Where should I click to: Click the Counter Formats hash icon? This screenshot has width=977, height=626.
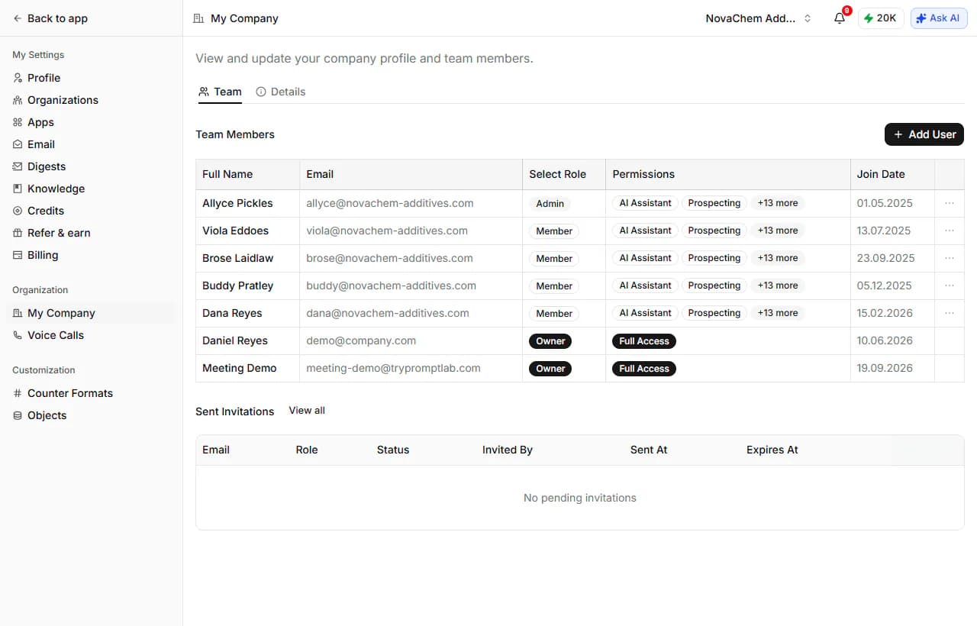click(18, 393)
